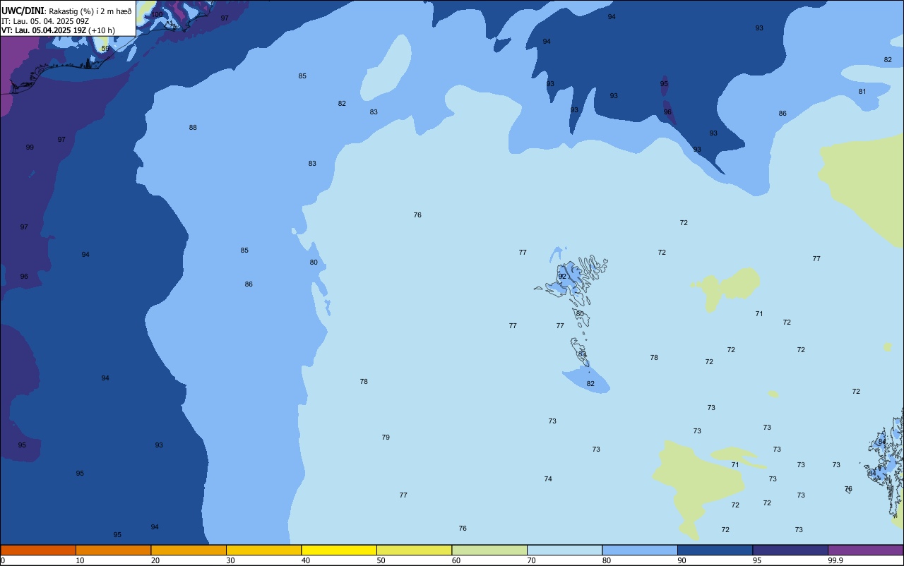Select the 40–50 bright yellow legend swatch
This screenshot has height=566, width=904.
coord(339,550)
